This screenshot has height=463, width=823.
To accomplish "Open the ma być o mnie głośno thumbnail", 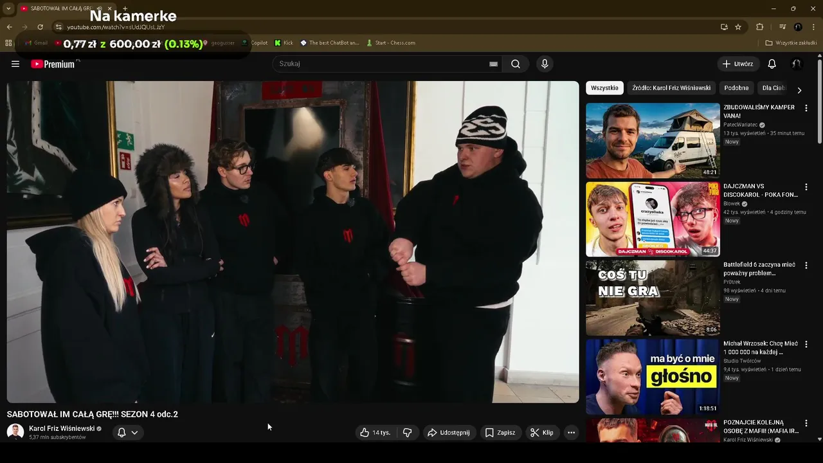I will coord(653,377).
